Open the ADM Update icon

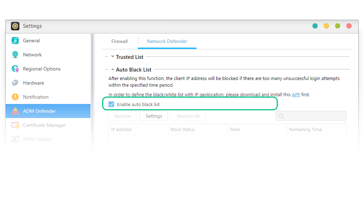tap(15, 139)
